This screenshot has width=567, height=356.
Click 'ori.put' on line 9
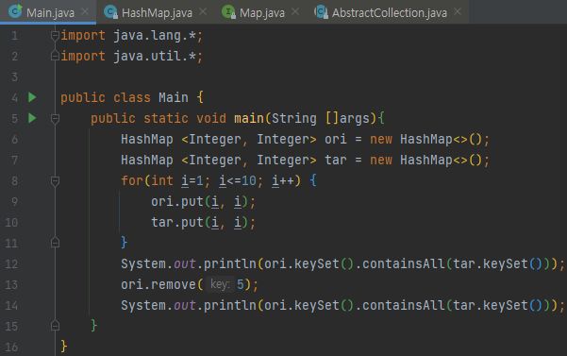pyautogui.click(x=177, y=201)
